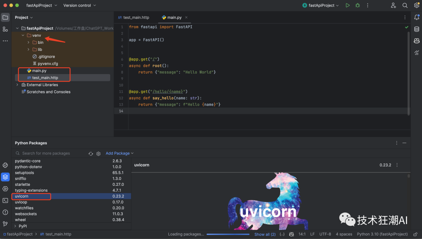
Task: Open the Version control menu
Action: click(x=79, y=5)
